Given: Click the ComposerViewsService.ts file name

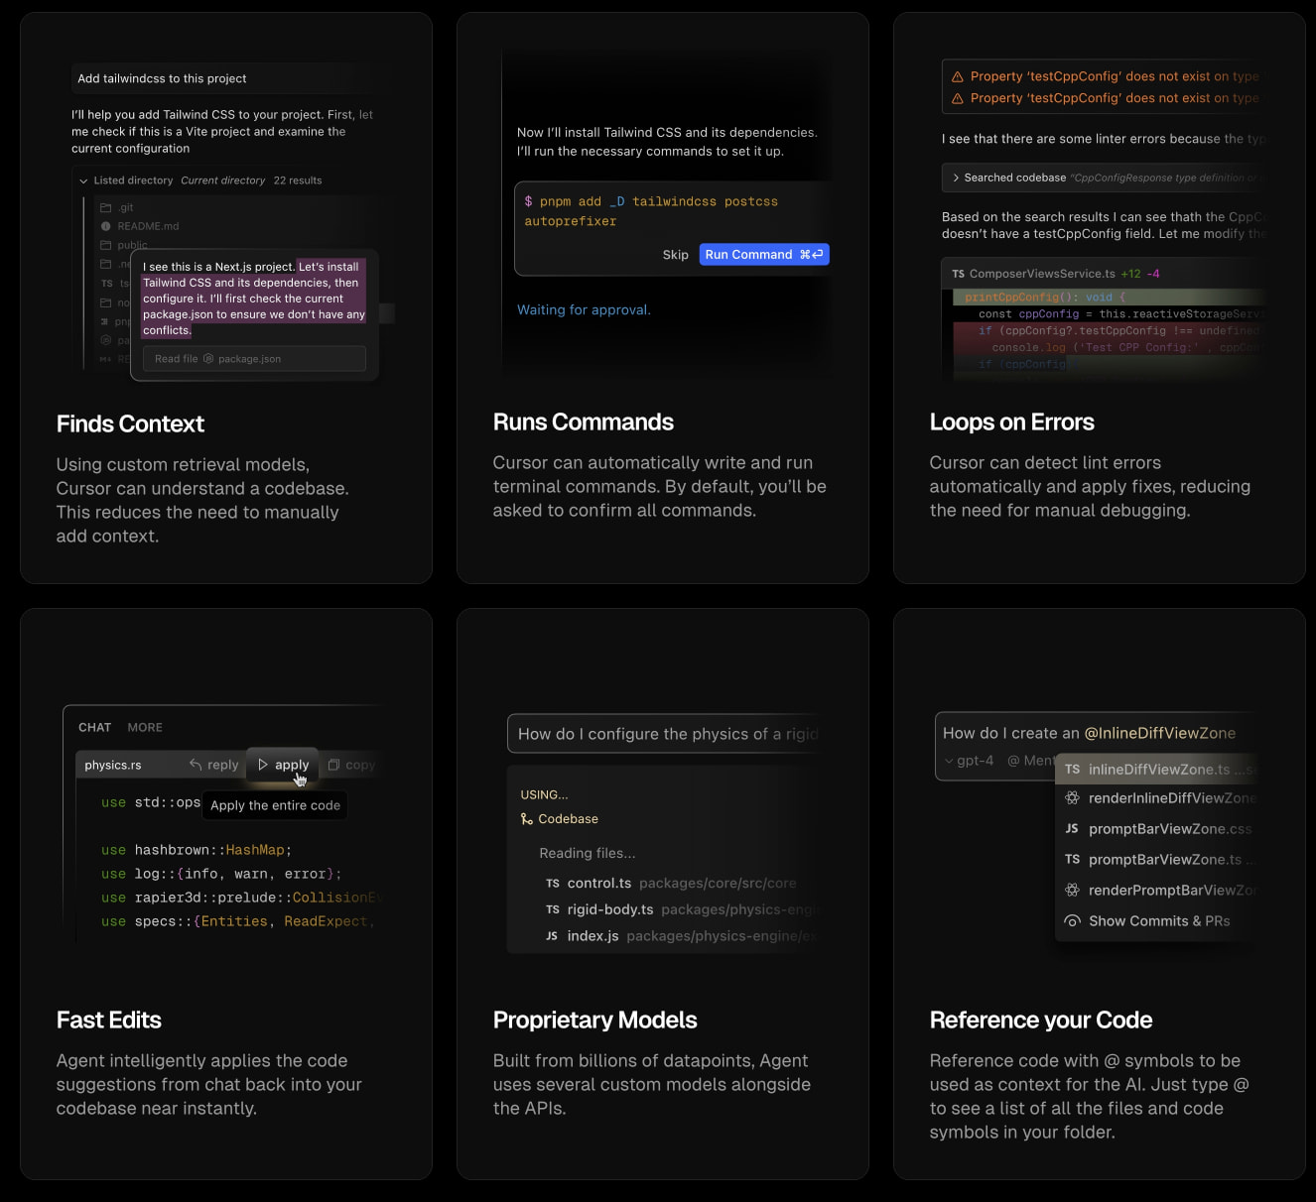Looking at the screenshot, I should (1042, 274).
